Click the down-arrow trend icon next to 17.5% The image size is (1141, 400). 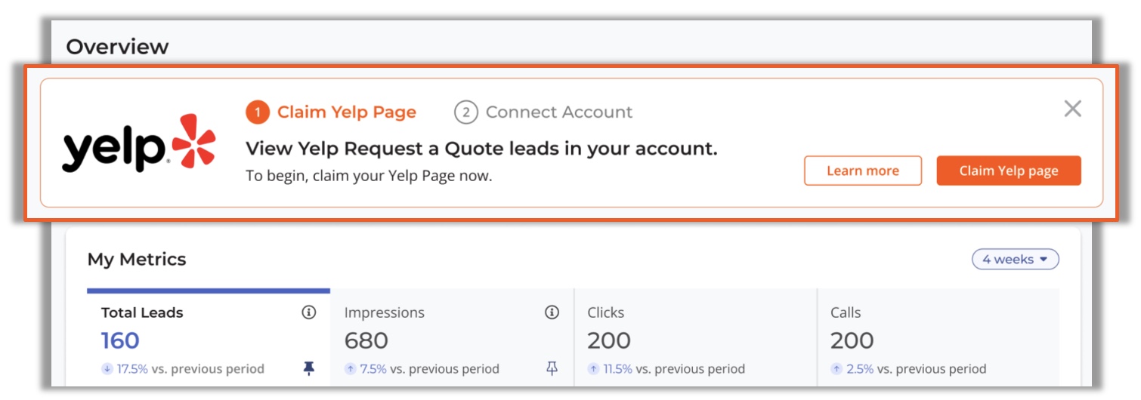pyautogui.click(x=107, y=369)
